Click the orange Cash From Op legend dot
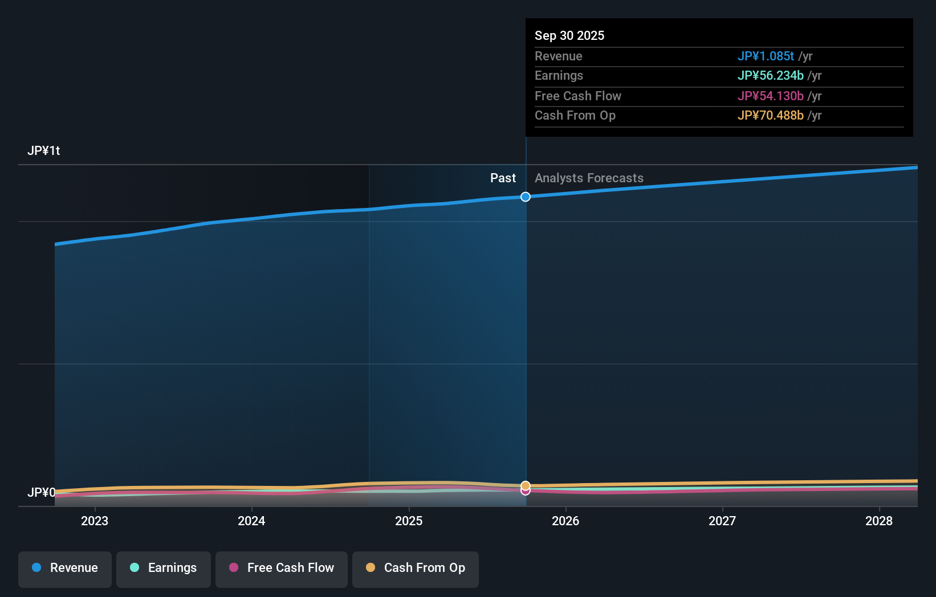Image resolution: width=936 pixels, height=597 pixels. (x=371, y=567)
